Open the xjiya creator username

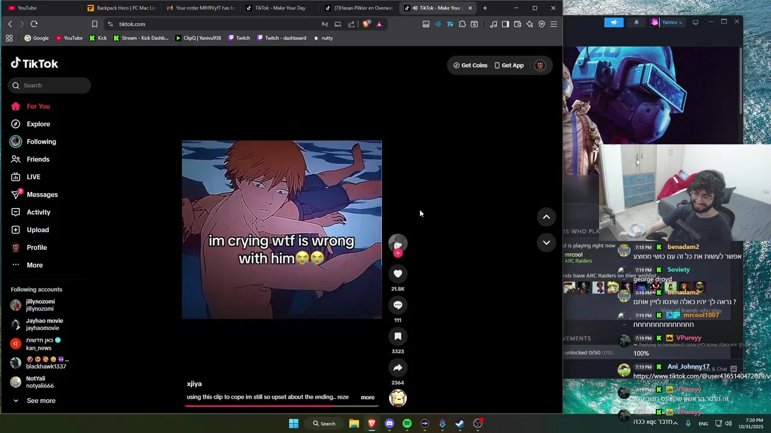[x=194, y=384]
